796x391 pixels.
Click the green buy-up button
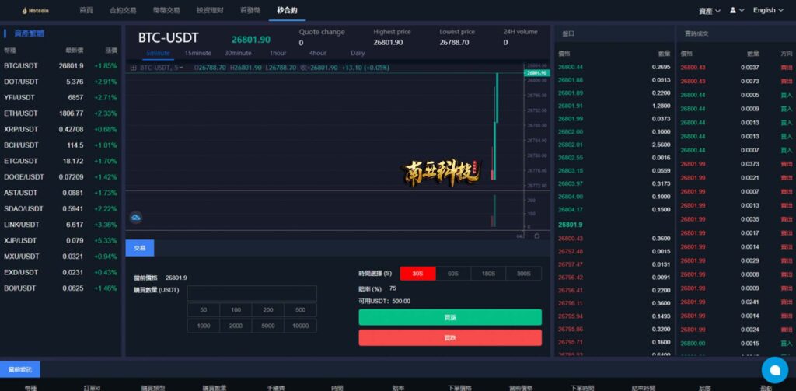(450, 317)
